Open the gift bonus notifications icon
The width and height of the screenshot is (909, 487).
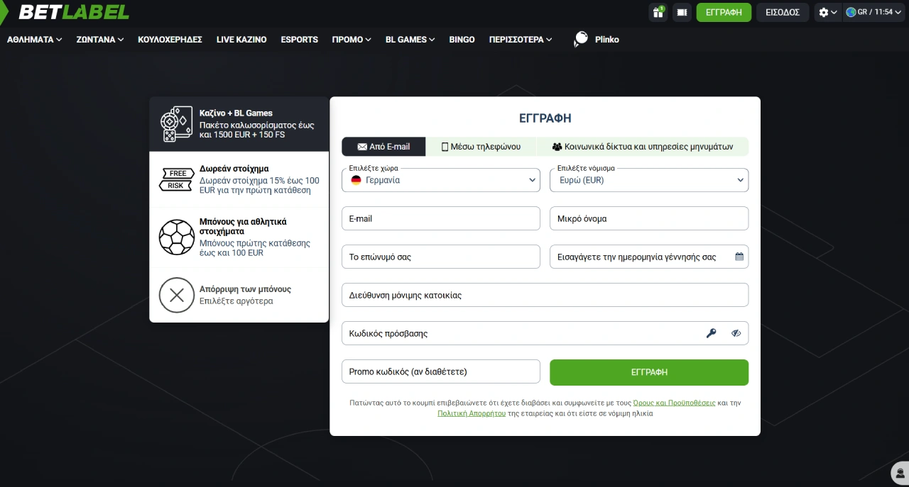click(x=658, y=12)
